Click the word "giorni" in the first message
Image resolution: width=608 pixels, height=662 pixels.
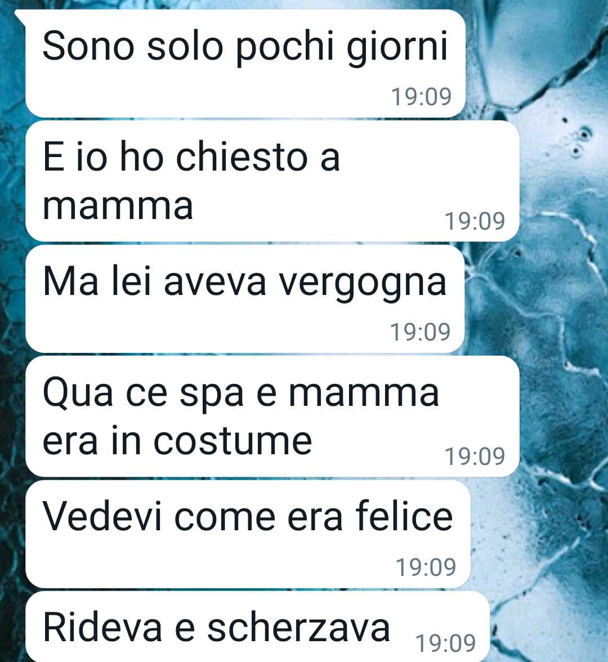397,47
